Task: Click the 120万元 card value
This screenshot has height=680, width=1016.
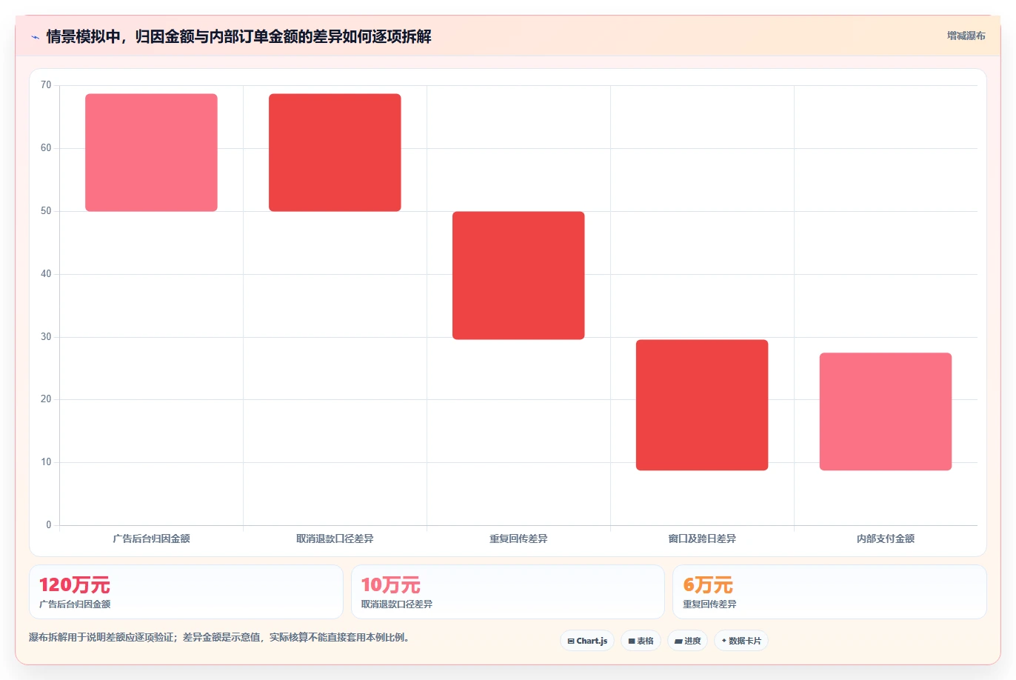Action: coord(75,585)
